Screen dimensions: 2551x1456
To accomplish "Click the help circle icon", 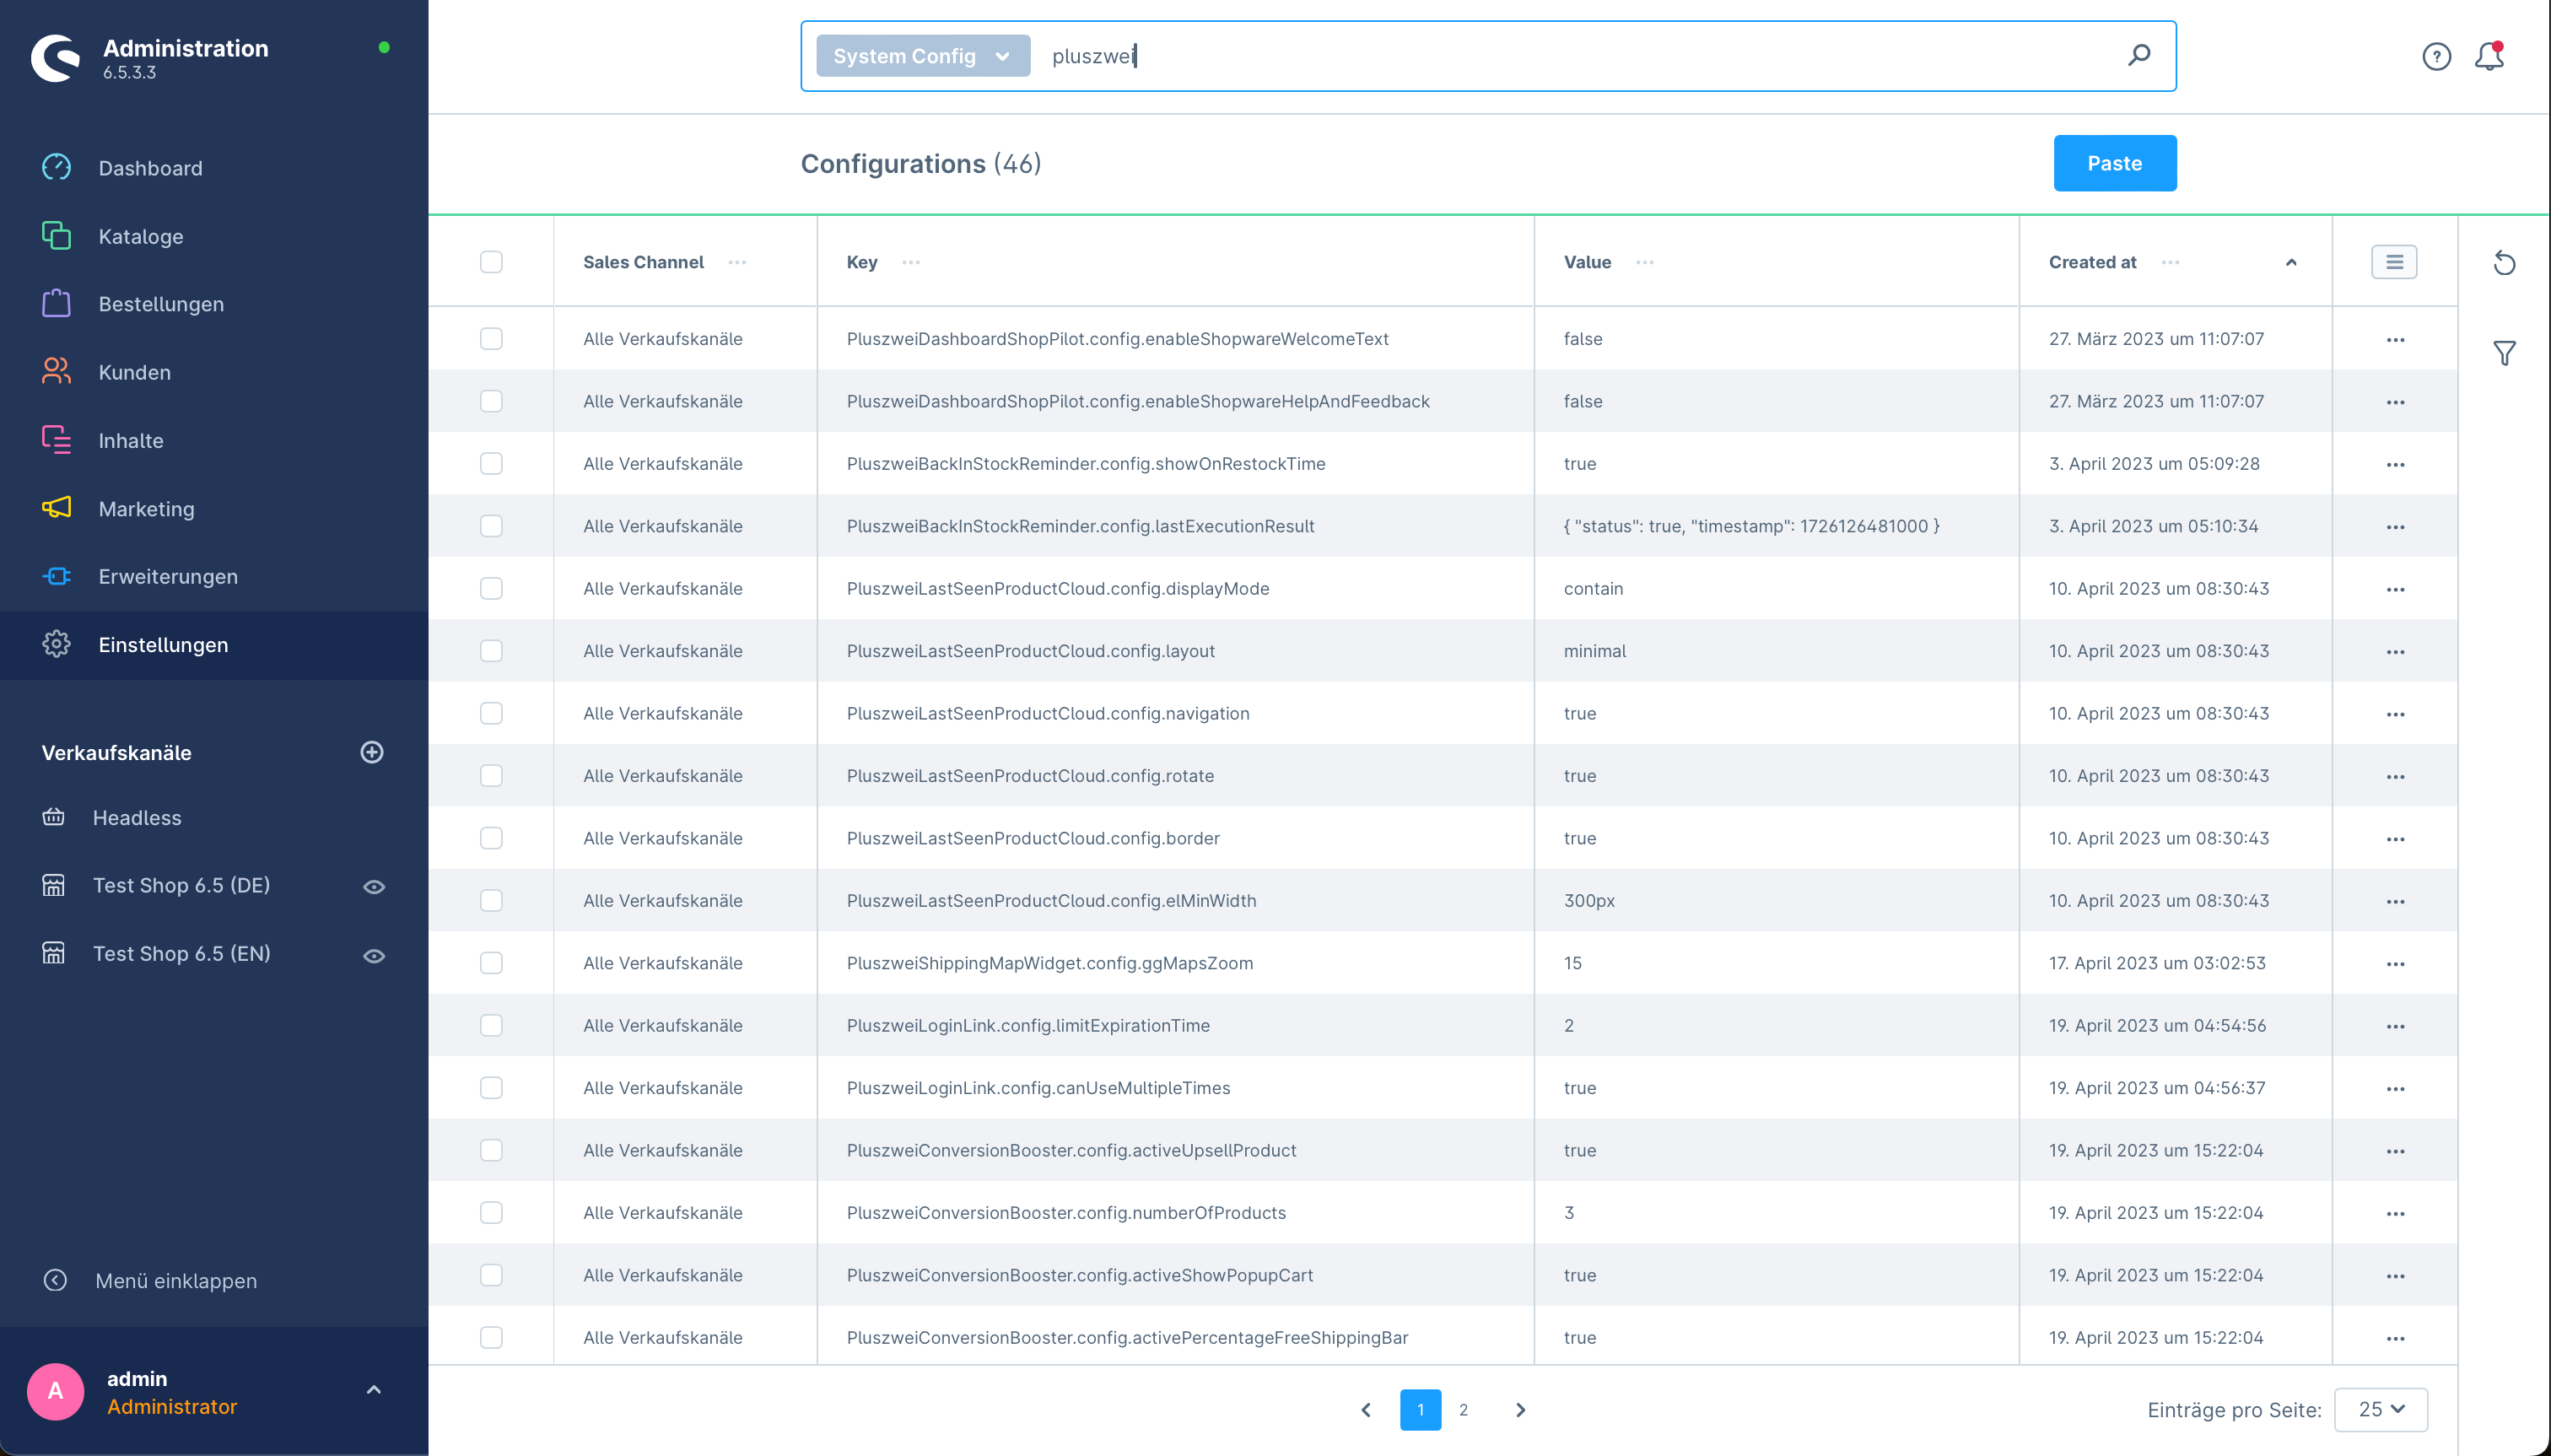I will point(2437,56).
